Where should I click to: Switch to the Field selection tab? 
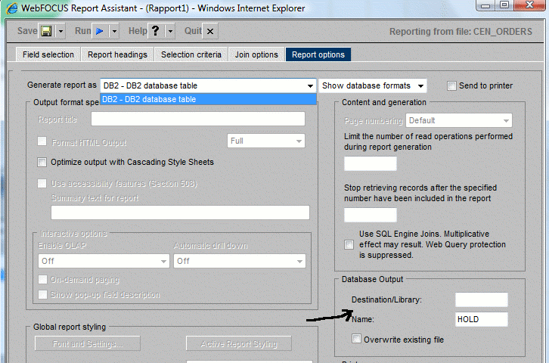(48, 54)
